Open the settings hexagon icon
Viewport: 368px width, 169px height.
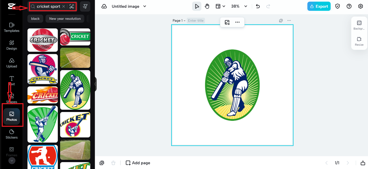(x=361, y=6)
